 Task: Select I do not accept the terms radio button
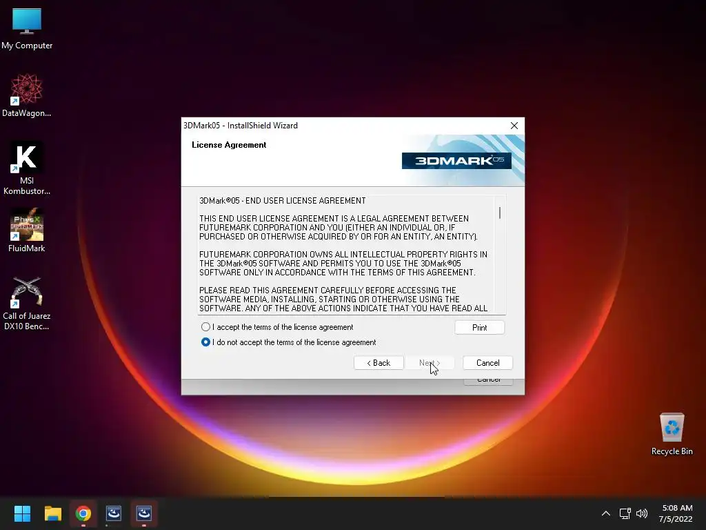(x=205, y=342)
